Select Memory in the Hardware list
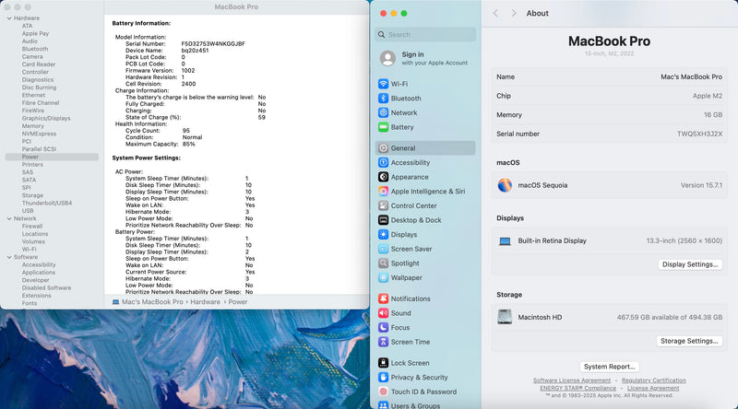This screenshot has height=409, width=738. coord(33,126)
